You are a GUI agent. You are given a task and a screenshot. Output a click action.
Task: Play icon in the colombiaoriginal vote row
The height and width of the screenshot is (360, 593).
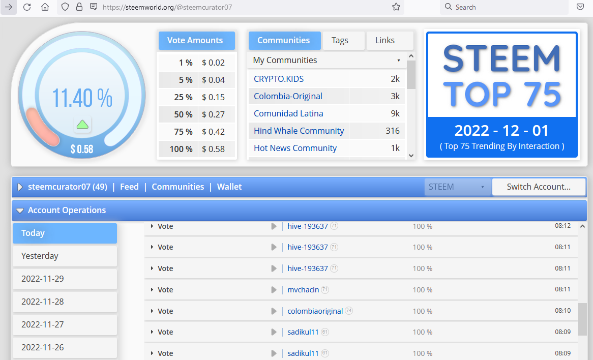click(x=274, y=311)
